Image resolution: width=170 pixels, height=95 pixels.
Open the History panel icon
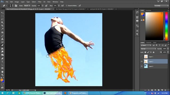[x=137, y=12]
